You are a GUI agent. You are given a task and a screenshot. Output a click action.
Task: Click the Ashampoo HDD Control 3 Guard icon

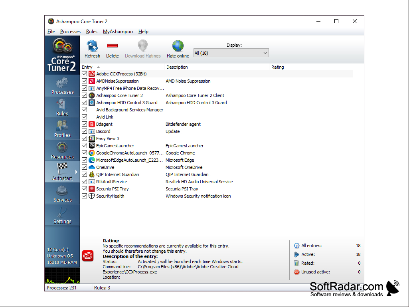click(x=91, y=103)
